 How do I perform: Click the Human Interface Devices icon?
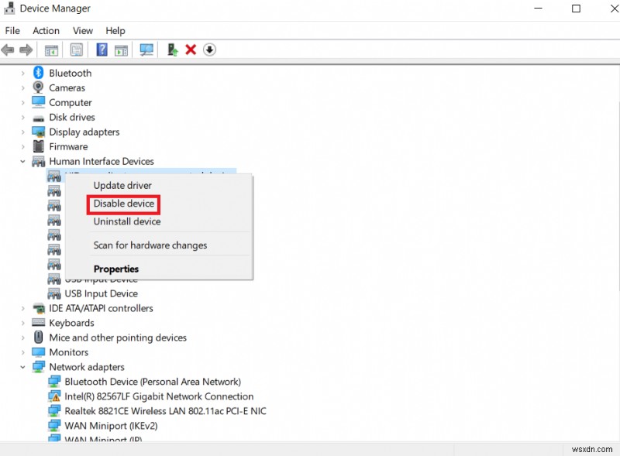pos(38,161)
